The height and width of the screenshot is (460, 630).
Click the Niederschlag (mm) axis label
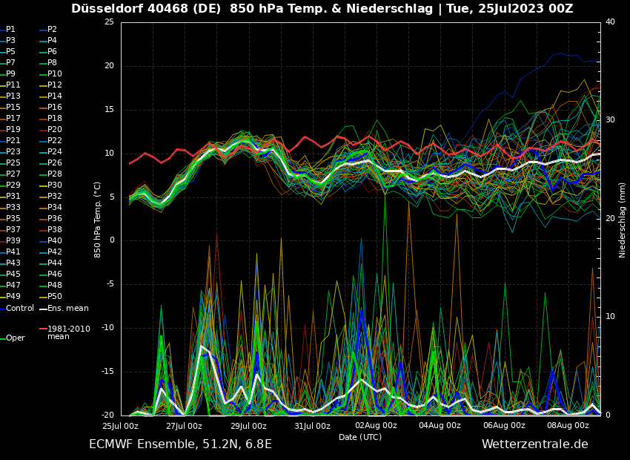click(x=623, y=220)
